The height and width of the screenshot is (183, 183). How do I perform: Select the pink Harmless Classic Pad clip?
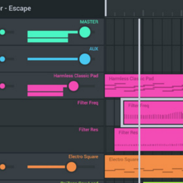pyautogui.click(x=144, y=86)
